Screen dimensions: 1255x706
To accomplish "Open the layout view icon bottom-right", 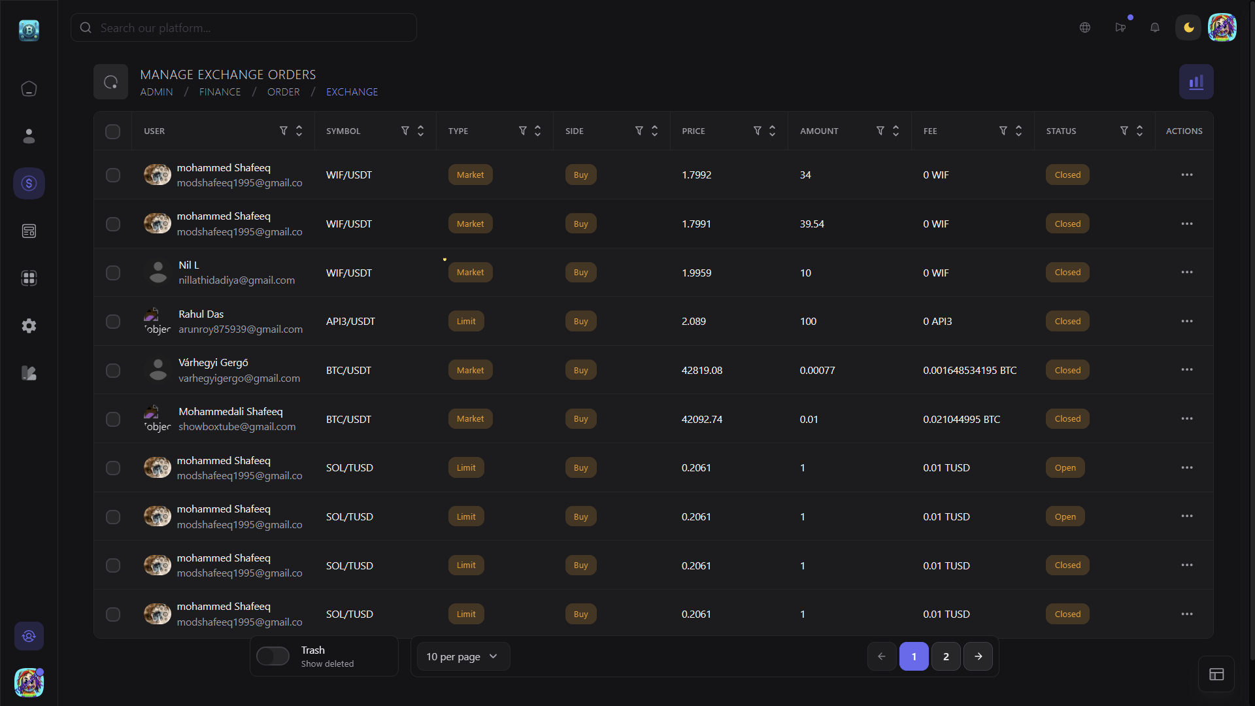I will tap(1216, 674).
